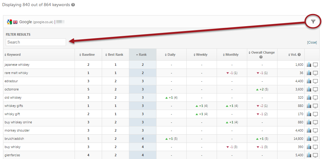Open monitor icon for bruichladdich row
323x159 pixels.
(315, 139)
